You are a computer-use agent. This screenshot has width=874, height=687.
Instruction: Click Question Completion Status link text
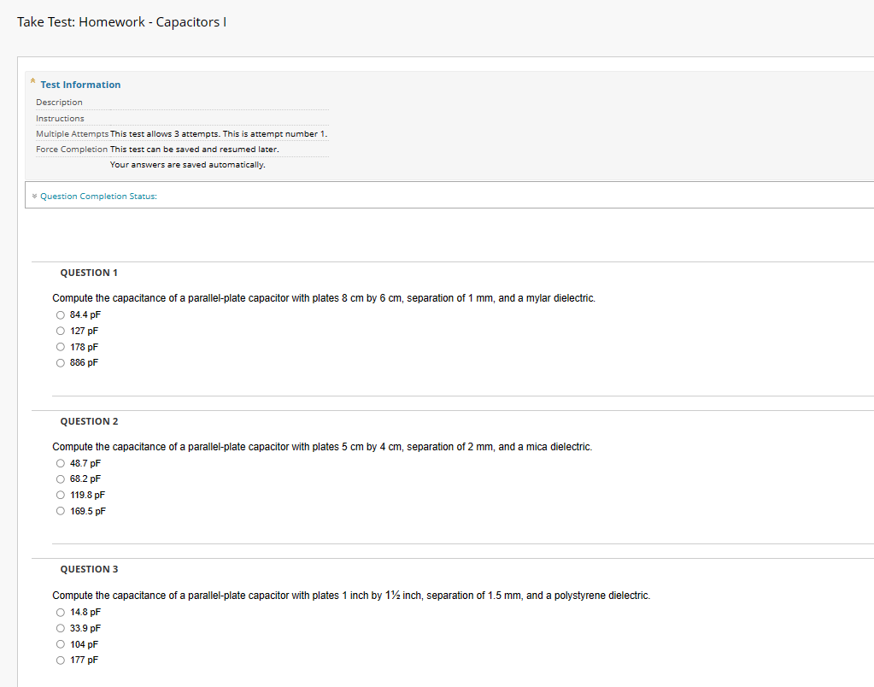98,197
